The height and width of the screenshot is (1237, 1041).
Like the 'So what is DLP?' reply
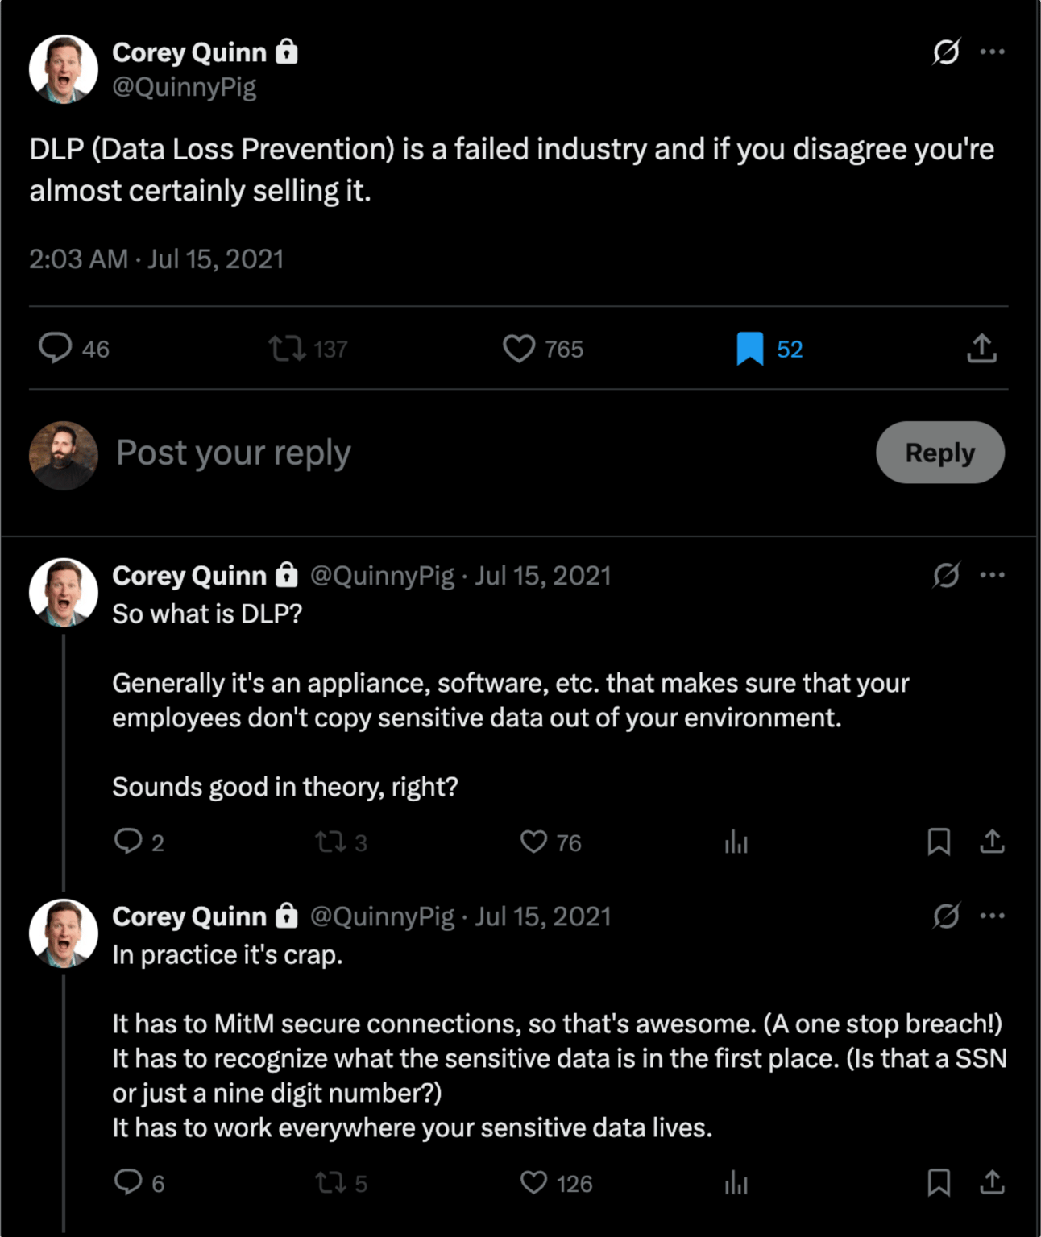(533, 842)
